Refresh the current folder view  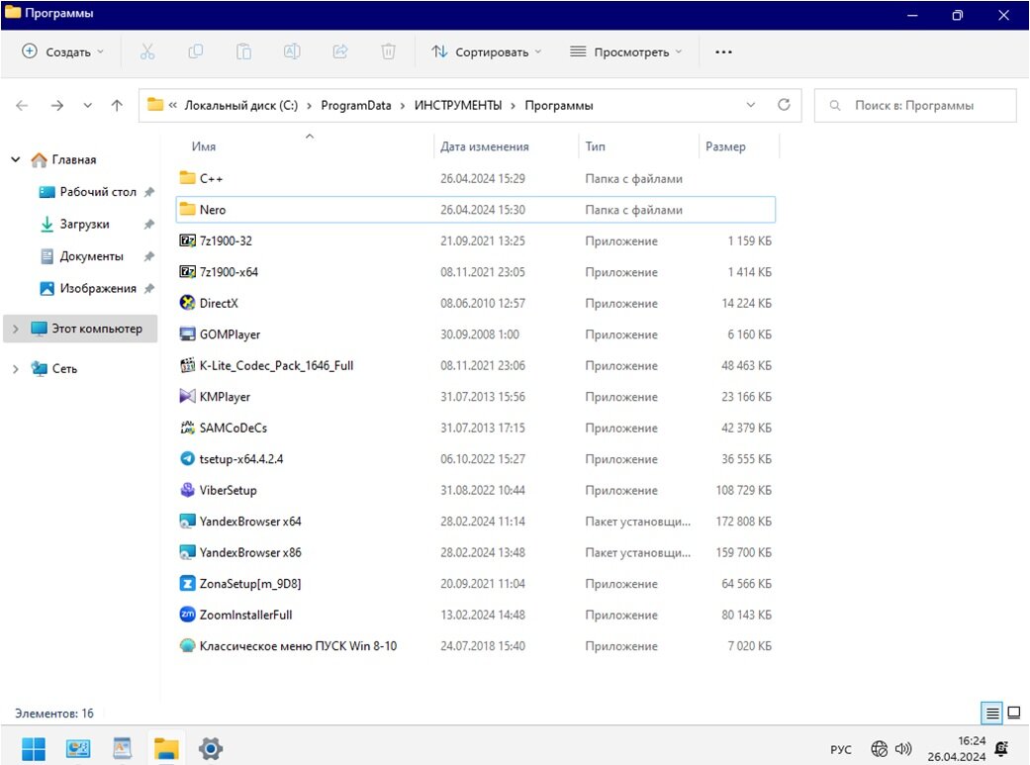[784, 105]
